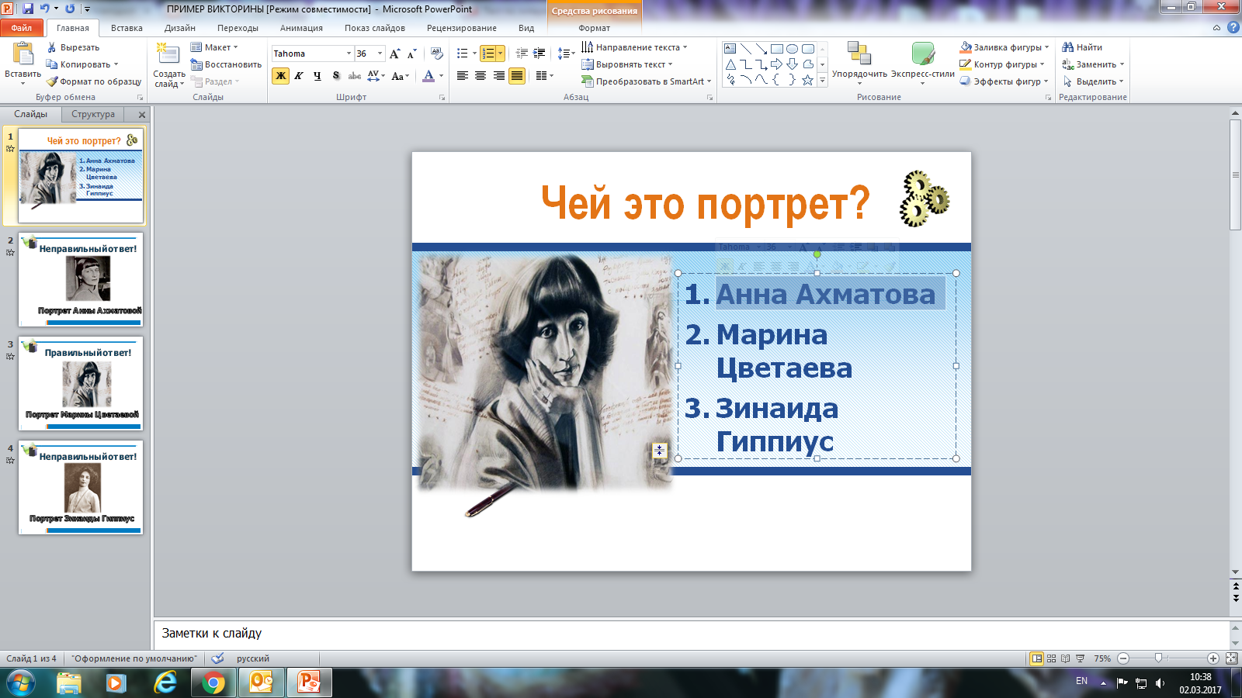This screenshot has height=698, width=1242.
Task: Open the Animation ribbon tab
Action: (x=301, y=28)
